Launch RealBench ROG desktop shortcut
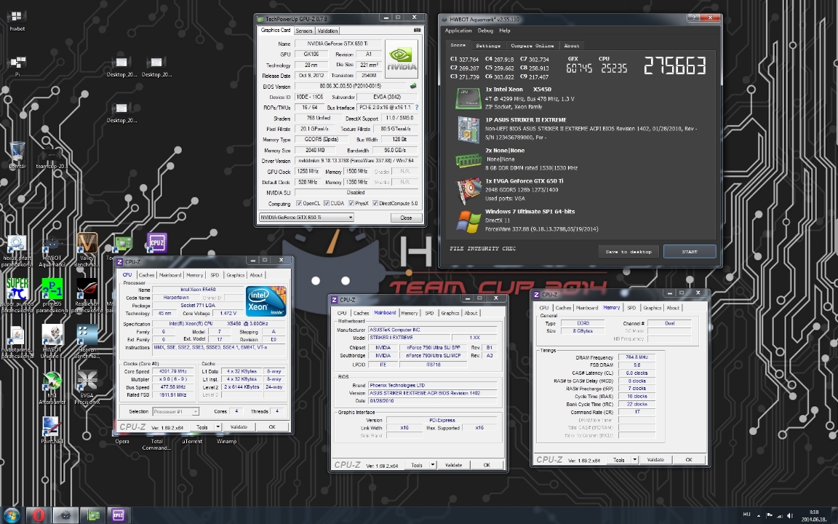The width and height of the screenshot is (838, 524). (x=87, y=295)
